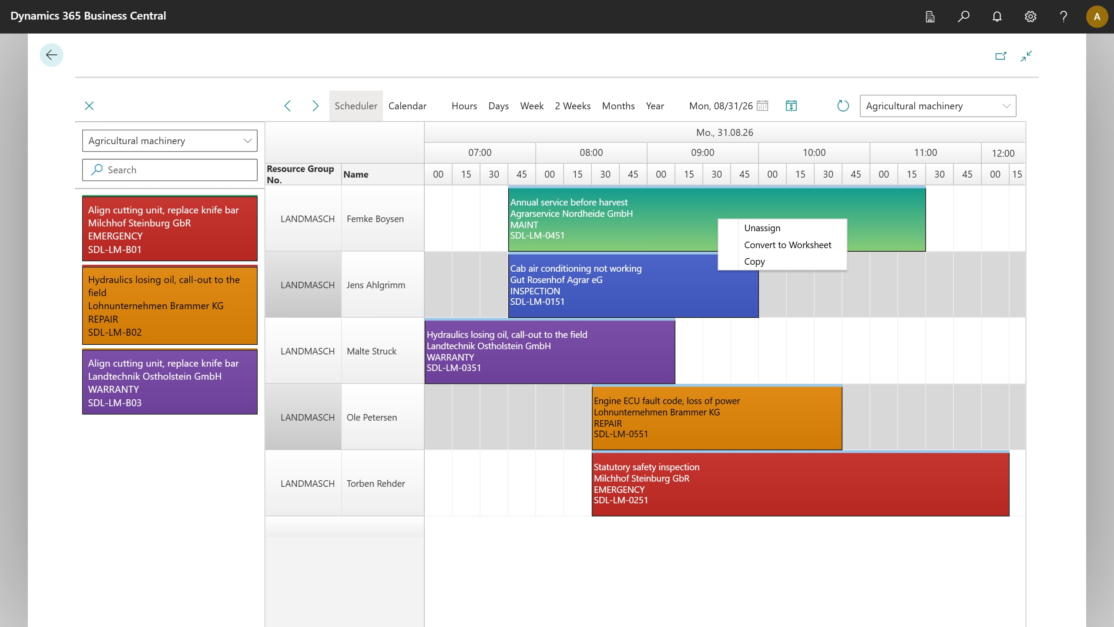Screen dimensions: 1114x627
Task: Click LANDMASCH group cell for Femke Boysen
Action: [303, 219]
